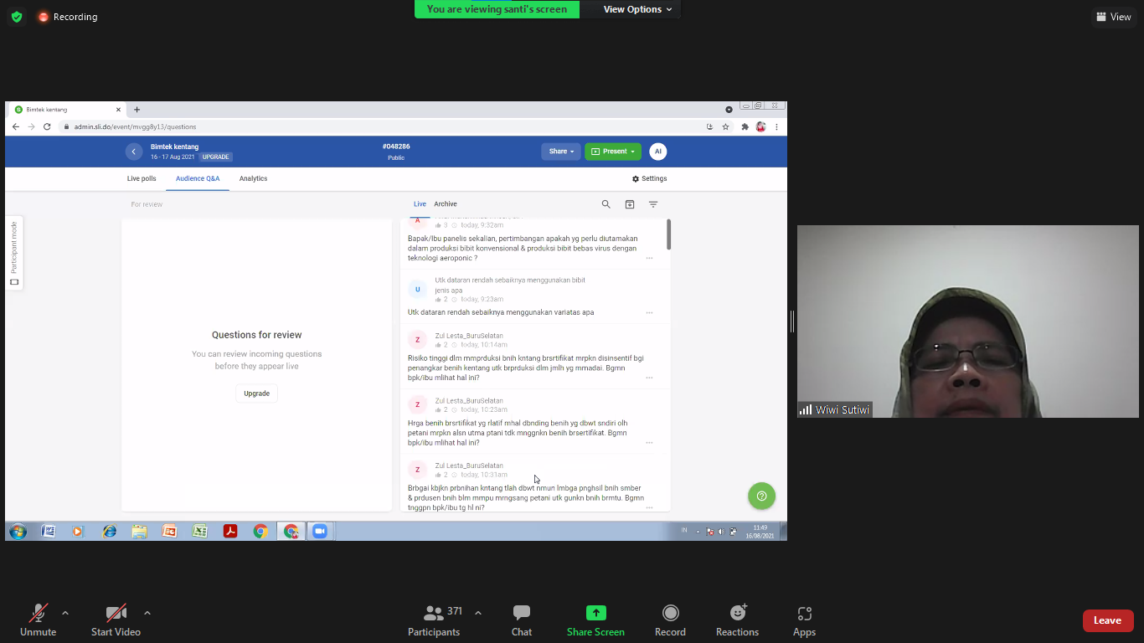Start Video camera toggle
Viewport: 1144px width, 643px height.
(x=116, y=620)
